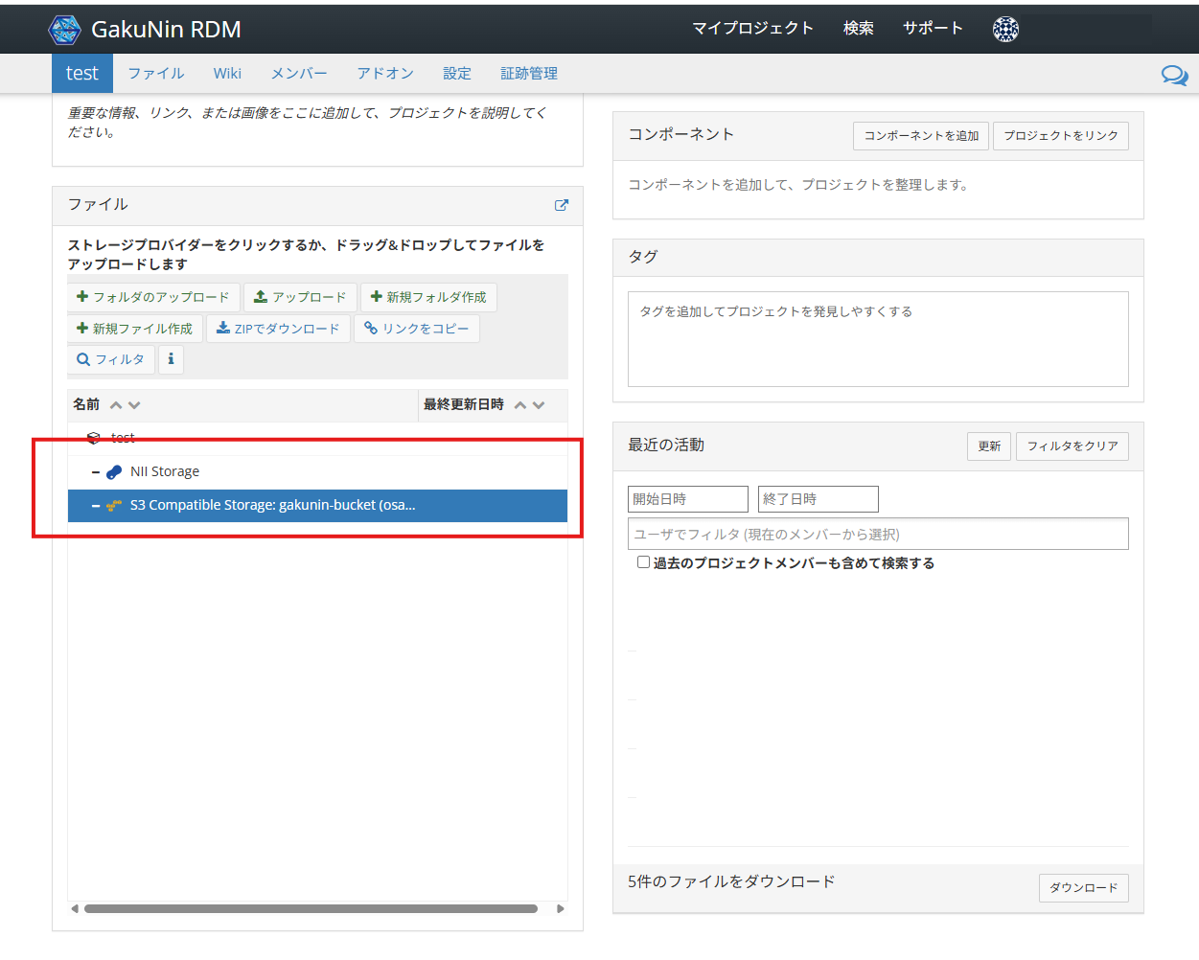Click コンポーネントを追加 button
Viewport: 1199px width, 960px height.
click(921, 136)
